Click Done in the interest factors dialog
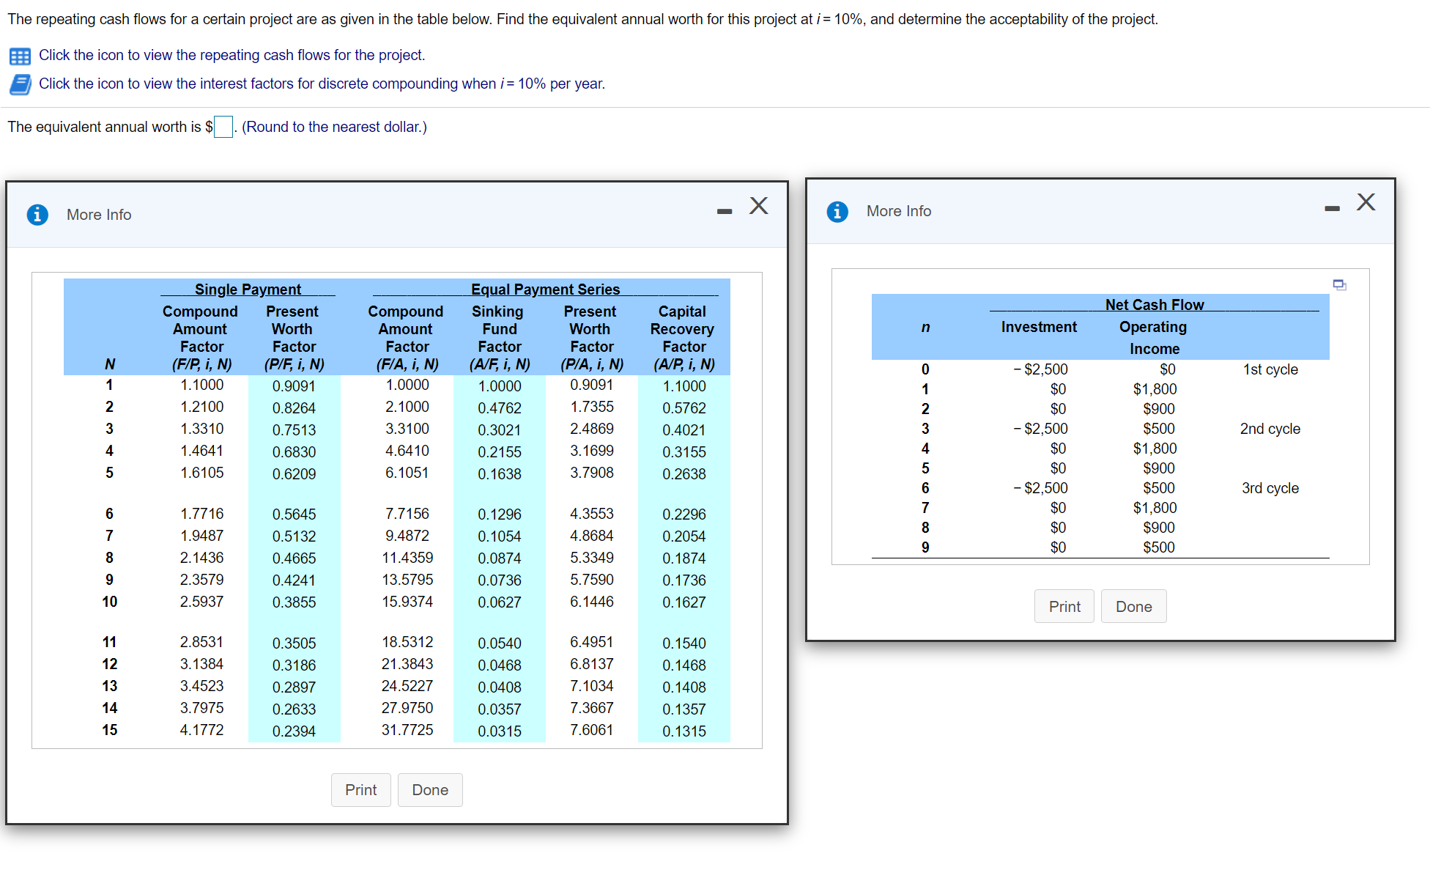Image resolution: width=1430 pixels, height=878 pixels. tap(430, 790)
